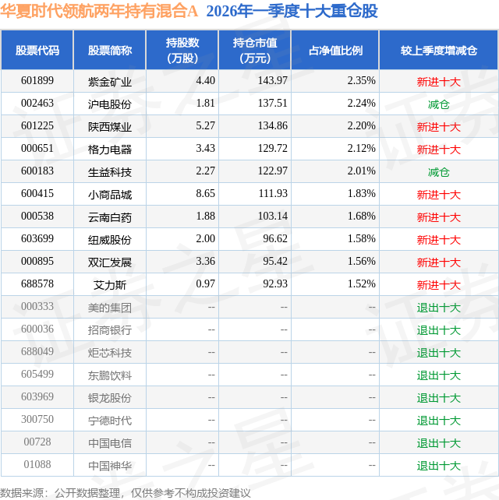
Task: Click the 股票代码 column header
Action: tap(37, 50)
